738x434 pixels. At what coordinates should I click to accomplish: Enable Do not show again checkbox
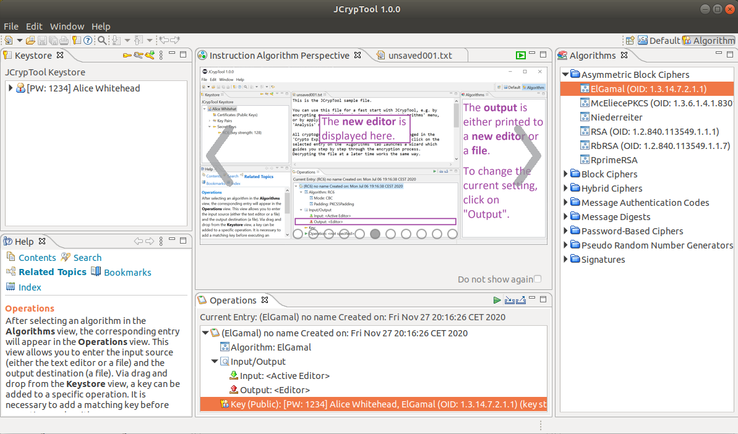click(x=538, y=279)
